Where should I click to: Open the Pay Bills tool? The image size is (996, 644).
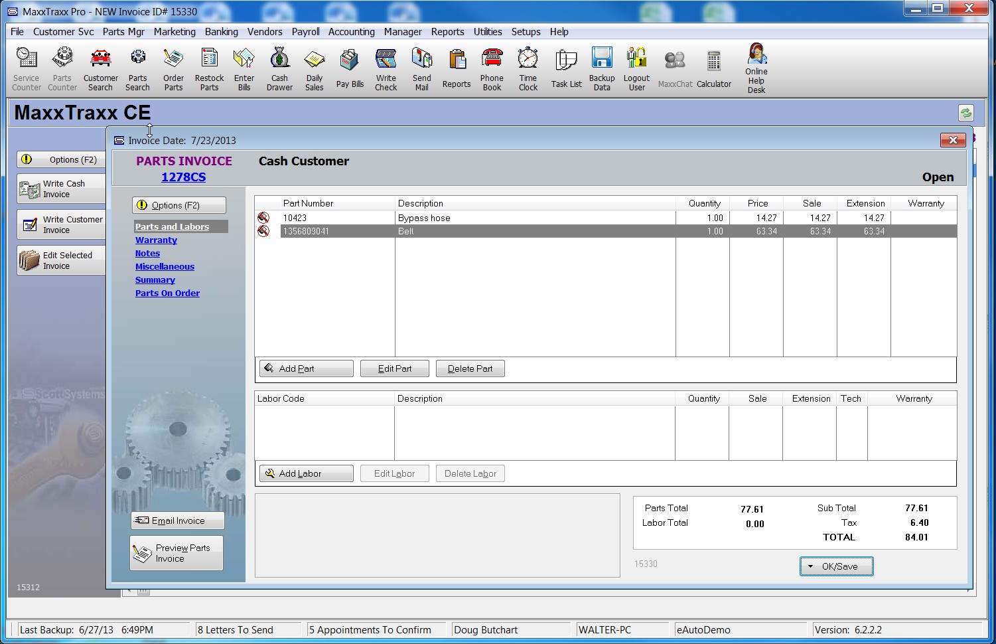click(350, 68)
